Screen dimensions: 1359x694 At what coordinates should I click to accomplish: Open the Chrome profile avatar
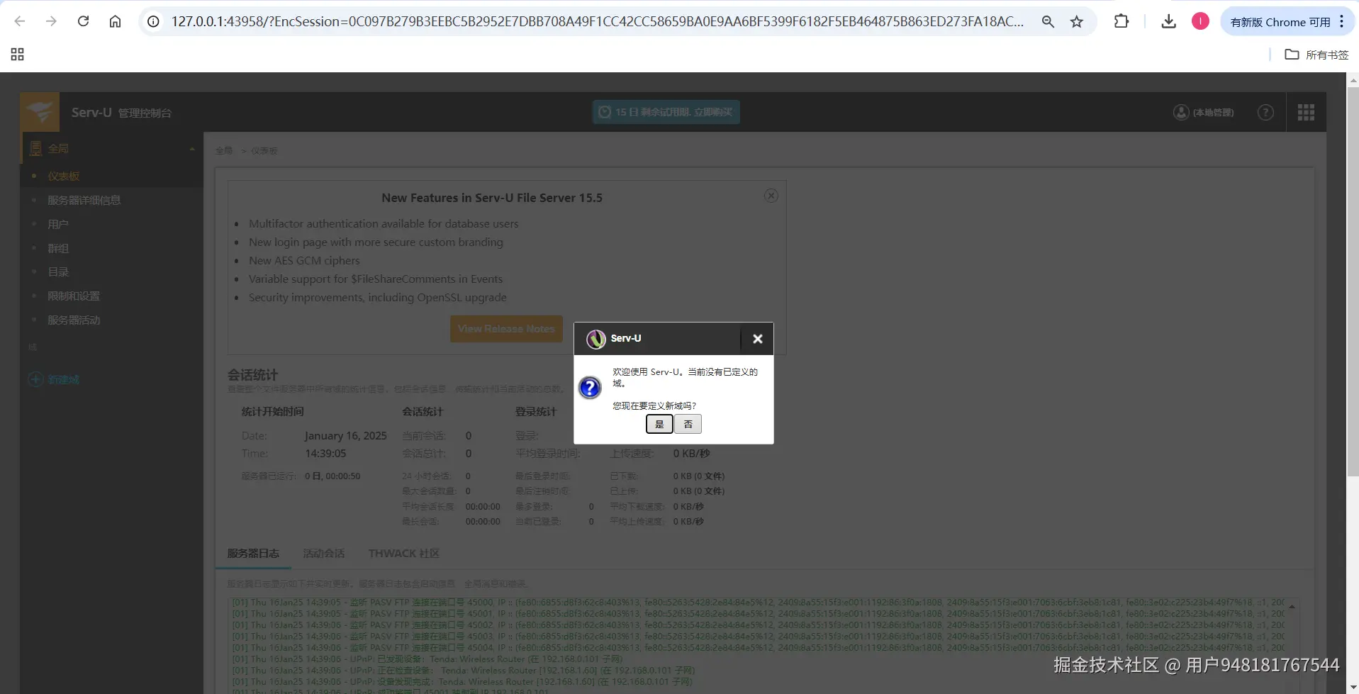1200,21
